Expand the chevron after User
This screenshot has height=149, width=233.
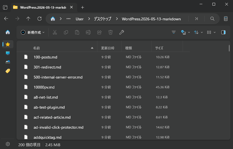point(89,19)
